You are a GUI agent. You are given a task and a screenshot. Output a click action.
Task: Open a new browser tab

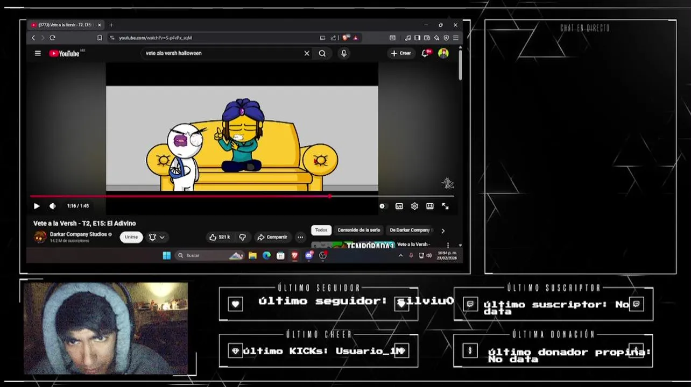click(111, 25)
